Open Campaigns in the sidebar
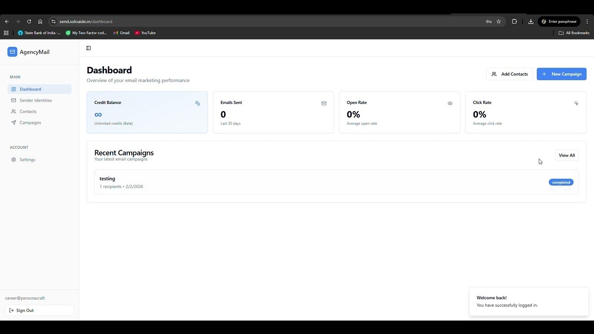The image size is (594, 334). 39,122
